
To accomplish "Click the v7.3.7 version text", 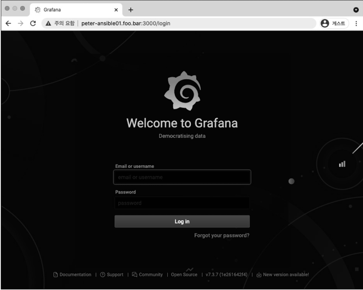I will [x=226, y=274].
